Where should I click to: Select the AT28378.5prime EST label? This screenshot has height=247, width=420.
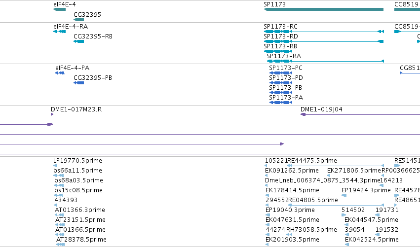pos(81,240)
